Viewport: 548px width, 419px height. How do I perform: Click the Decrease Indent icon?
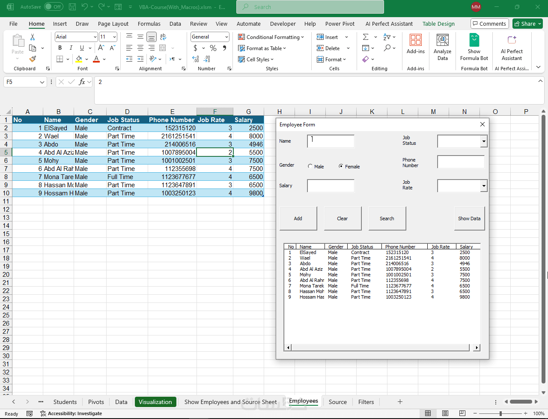(129, 59)
